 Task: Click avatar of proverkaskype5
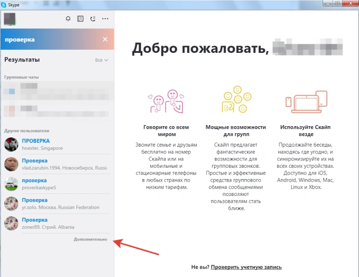(11, 184)
